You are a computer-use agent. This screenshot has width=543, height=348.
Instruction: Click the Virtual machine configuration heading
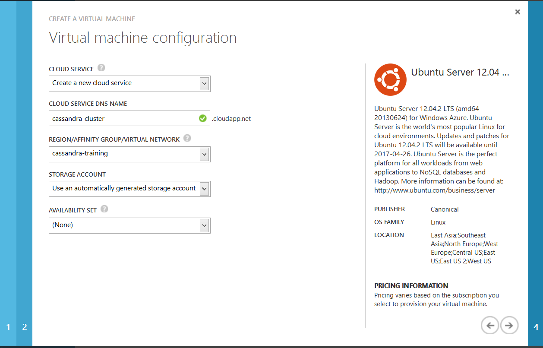tap(143, 38)
